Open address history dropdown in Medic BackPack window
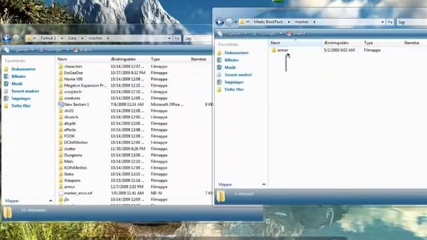Image resolution: width=427 pixels, height=240 pixels. [382, 22]
